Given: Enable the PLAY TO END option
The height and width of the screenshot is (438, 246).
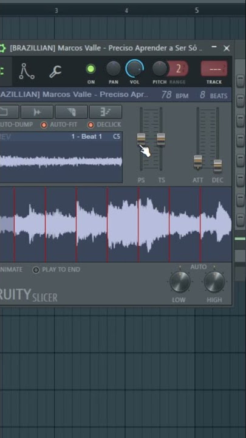Looking at the screenshot, I should [36, 270].
